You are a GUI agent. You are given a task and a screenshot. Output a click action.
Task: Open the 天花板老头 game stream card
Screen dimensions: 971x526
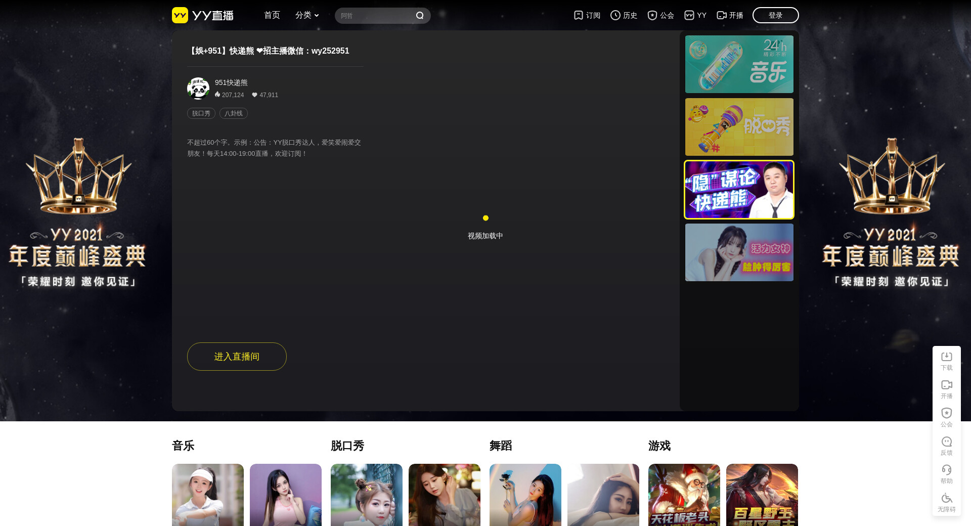684,495
